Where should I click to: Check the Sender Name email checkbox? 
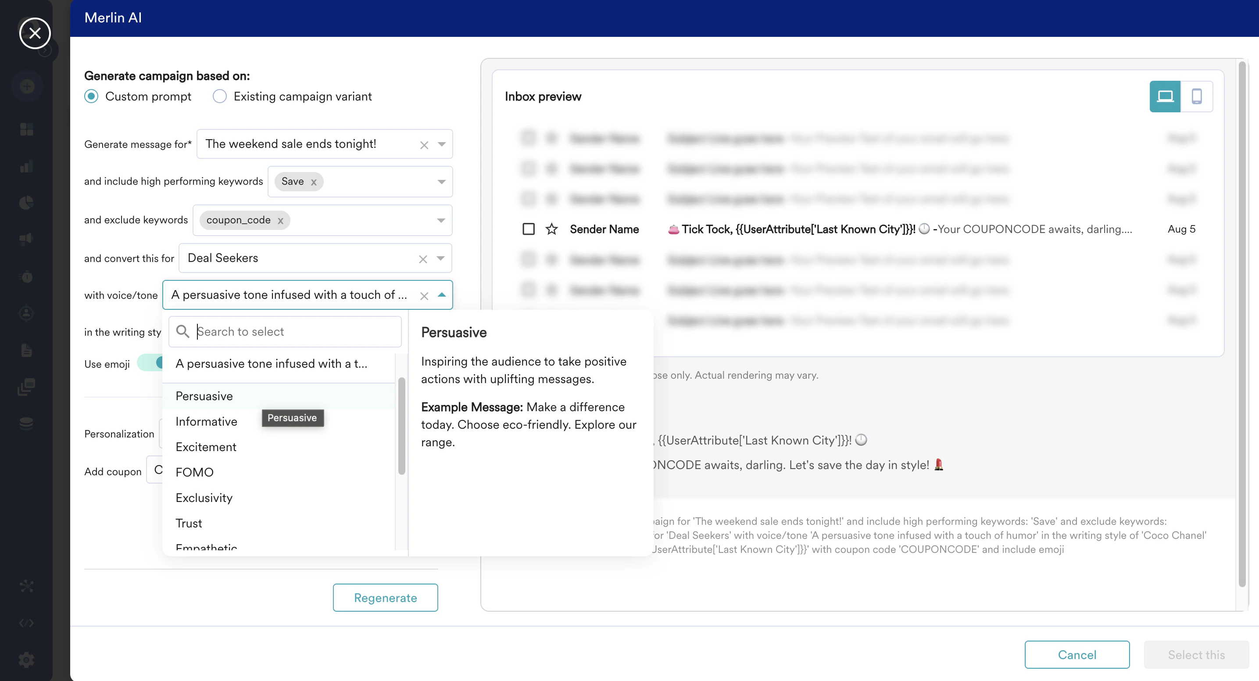tap(528, 229)
